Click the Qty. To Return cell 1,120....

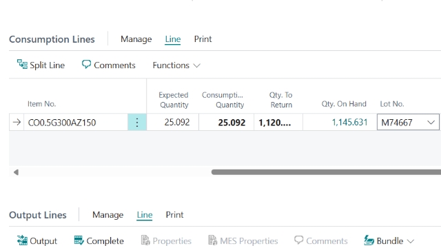[278, 123]
